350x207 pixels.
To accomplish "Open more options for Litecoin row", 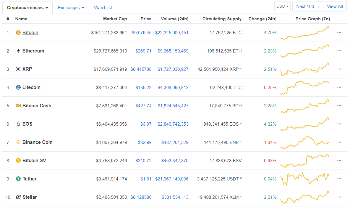I will coord(339,88).
